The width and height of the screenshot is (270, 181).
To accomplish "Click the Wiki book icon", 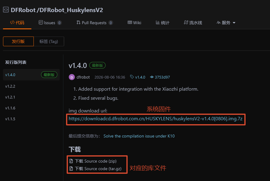I will (x=130, y=22).
